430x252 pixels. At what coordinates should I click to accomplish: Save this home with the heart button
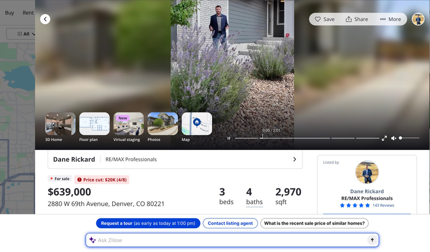(324, 19)
